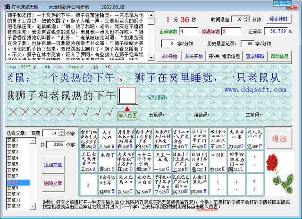
Task: Click the M key tile for 同
Action: [x=200, y=184]
